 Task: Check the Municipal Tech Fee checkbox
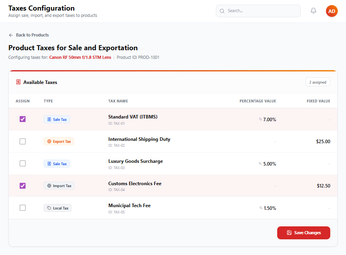coord(22,208)
